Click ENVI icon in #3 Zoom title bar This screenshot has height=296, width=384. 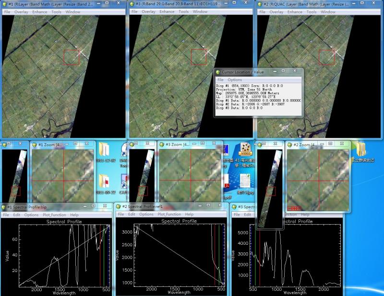162,145
